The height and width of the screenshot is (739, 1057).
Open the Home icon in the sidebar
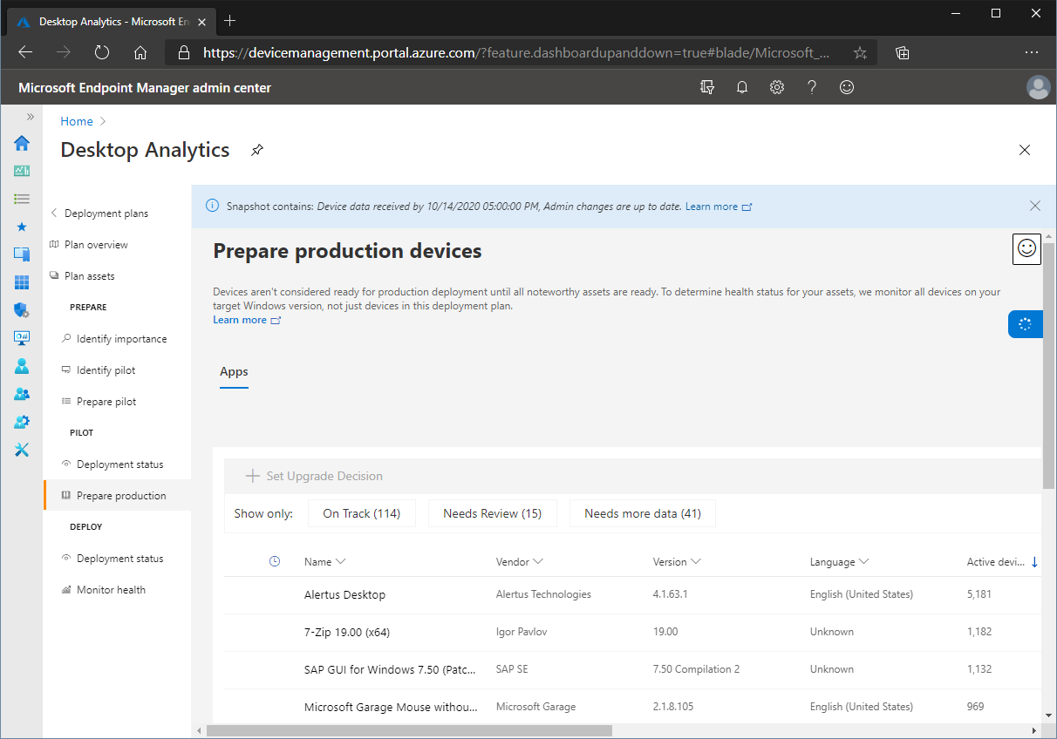22,144
